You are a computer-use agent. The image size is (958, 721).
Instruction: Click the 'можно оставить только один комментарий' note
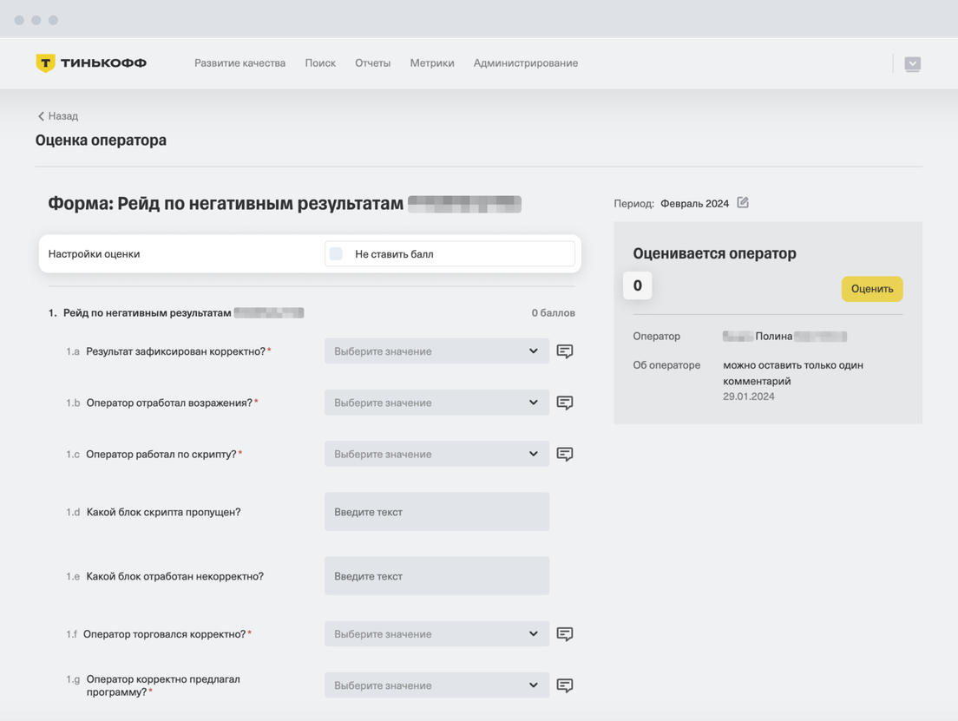(793, 373)
